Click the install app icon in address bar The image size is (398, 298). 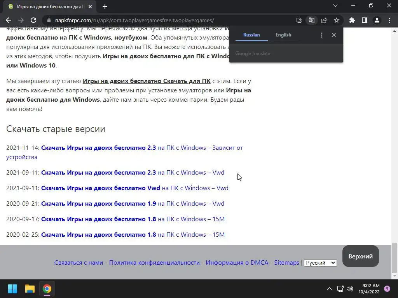(x=299, y=20)
